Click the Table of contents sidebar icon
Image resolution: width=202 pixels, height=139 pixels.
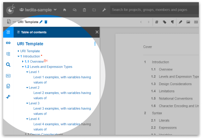pyautogui.click(x=8, y=32)
